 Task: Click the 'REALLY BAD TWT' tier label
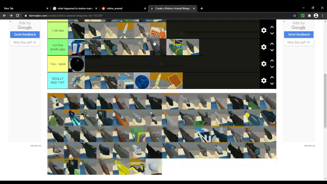[x=58, y=80]
